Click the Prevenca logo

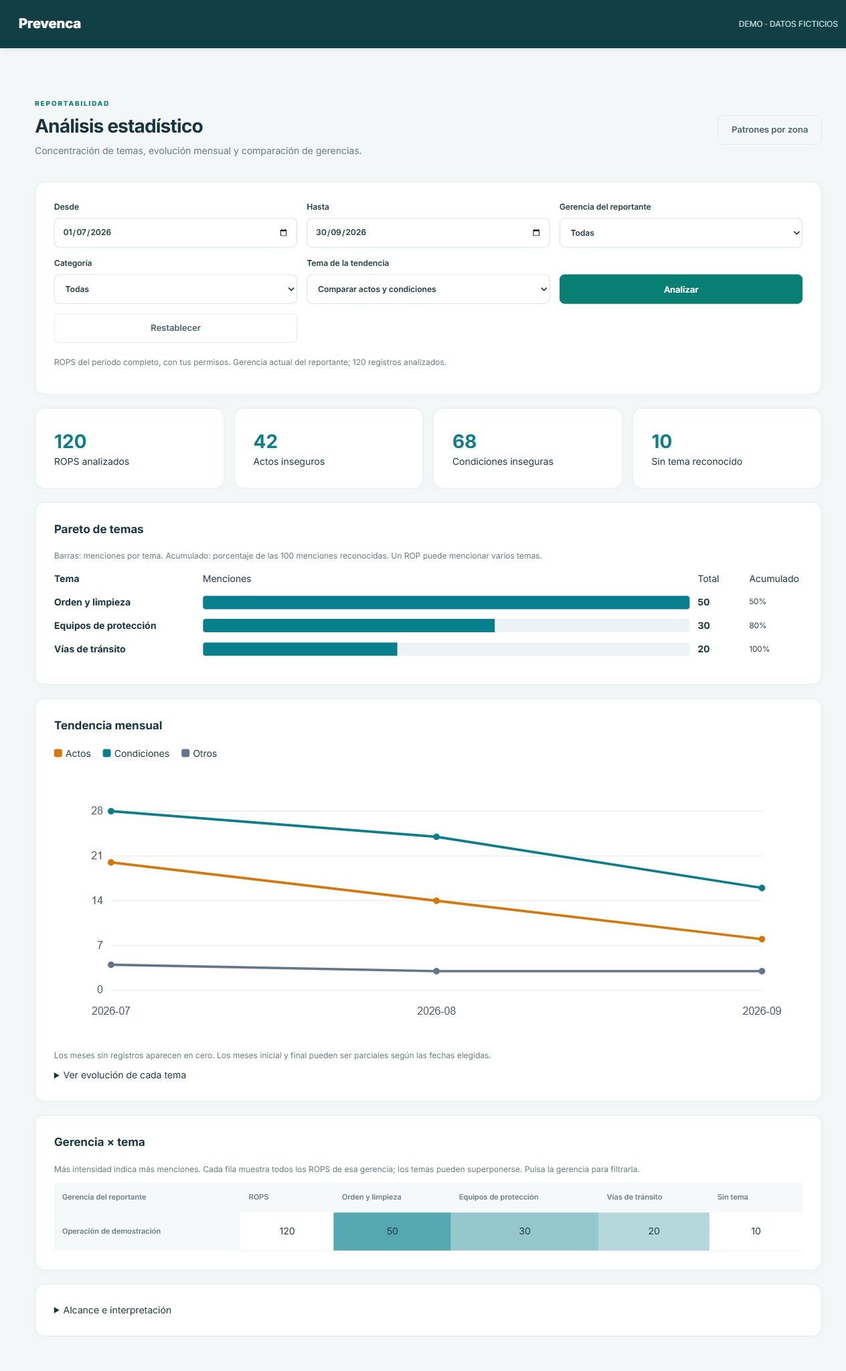coord(50,23)
